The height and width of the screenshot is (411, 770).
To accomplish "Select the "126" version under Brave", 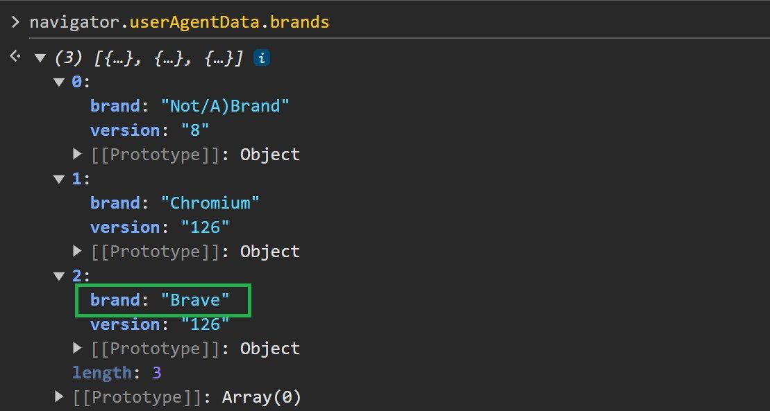I will pyautogui.click(x=205, y=324).
